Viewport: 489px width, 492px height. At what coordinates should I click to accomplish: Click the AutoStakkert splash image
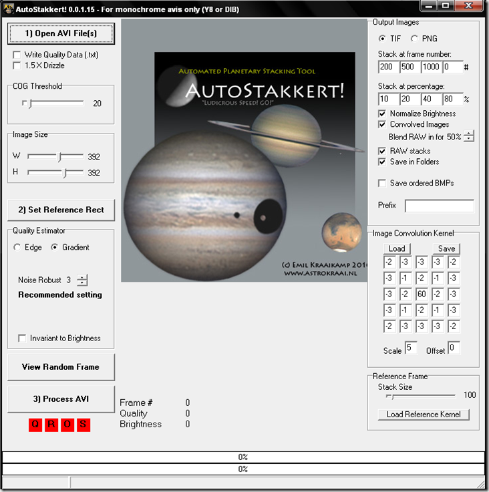pos(244,150)
